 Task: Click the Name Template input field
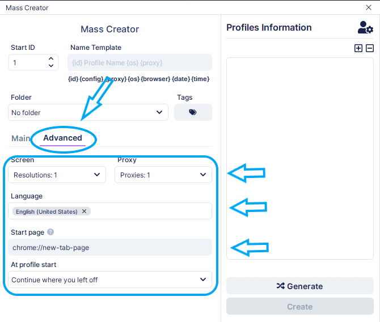click(x=140, y=62)
